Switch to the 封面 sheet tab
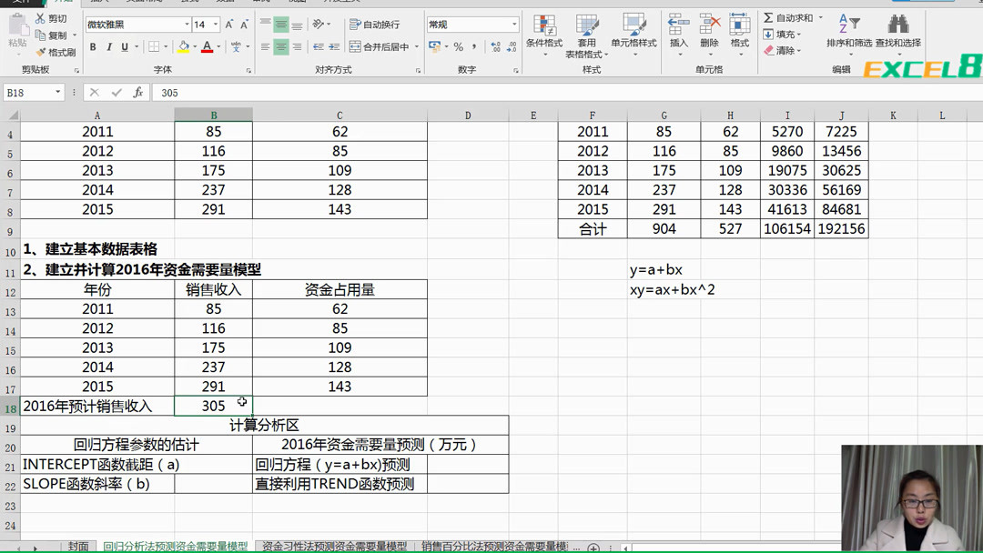The image size is (983, 553). (x=78, y=547)
